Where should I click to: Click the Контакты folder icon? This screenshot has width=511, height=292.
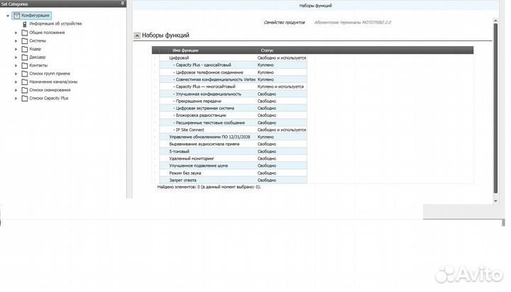(25, 65)
